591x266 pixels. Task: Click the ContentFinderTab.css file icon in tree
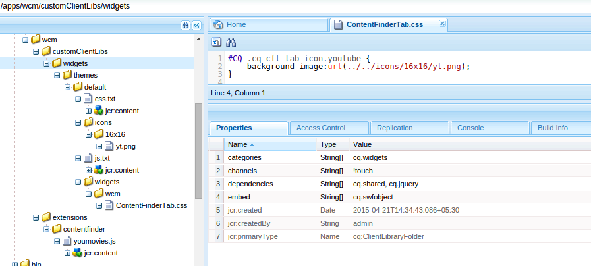(109, 205)
